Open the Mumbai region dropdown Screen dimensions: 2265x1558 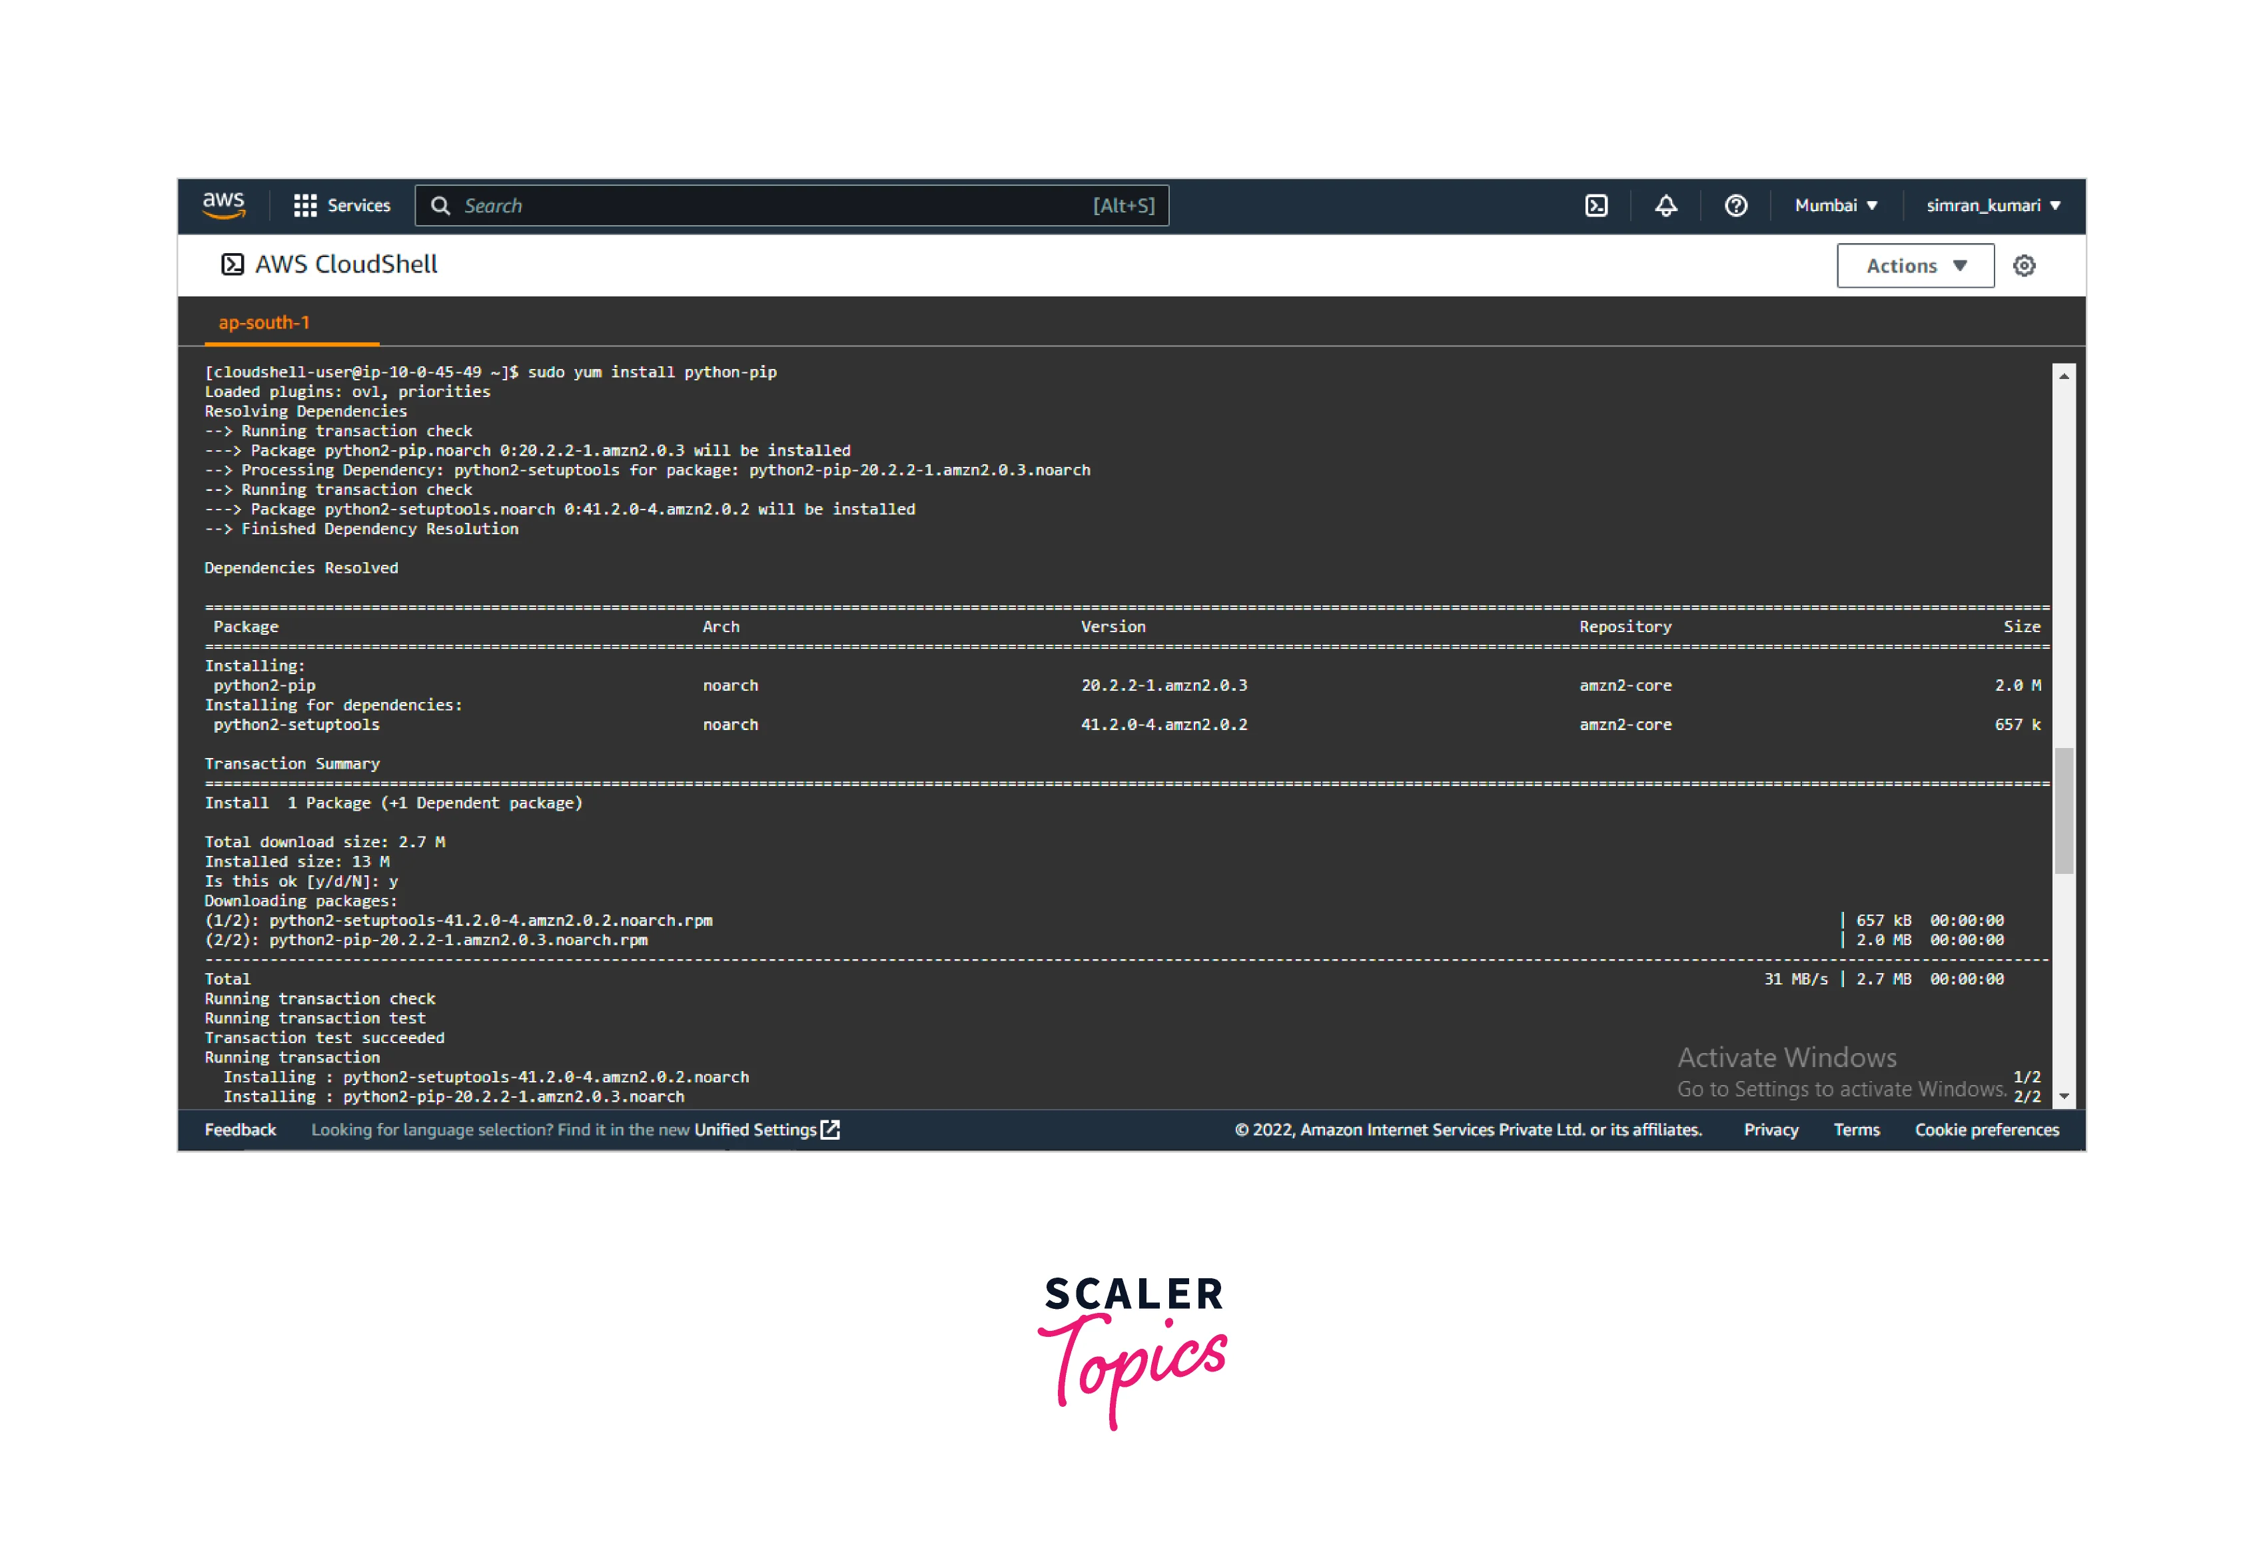(x=1835, y=205)
